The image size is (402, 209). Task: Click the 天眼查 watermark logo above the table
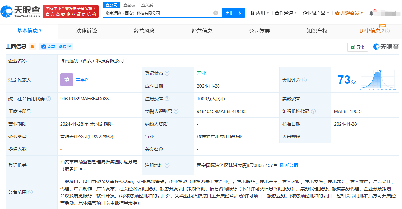point(386,47)
